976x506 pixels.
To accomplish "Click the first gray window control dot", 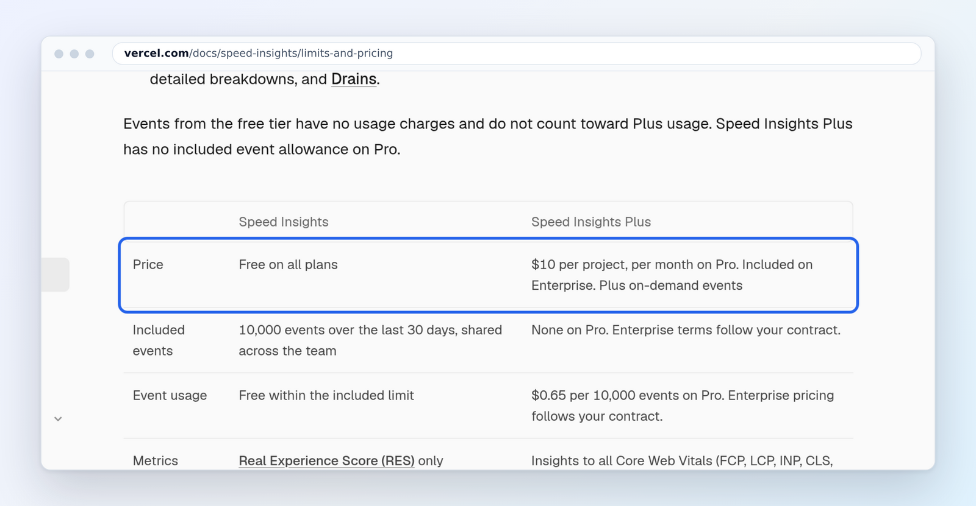I will click(x=59, y=54).
